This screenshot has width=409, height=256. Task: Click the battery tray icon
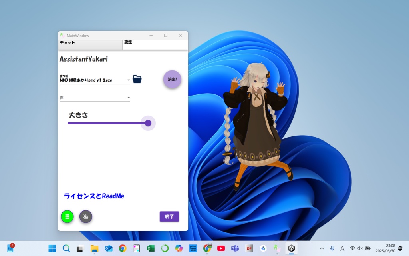click(x=368, y=248)
